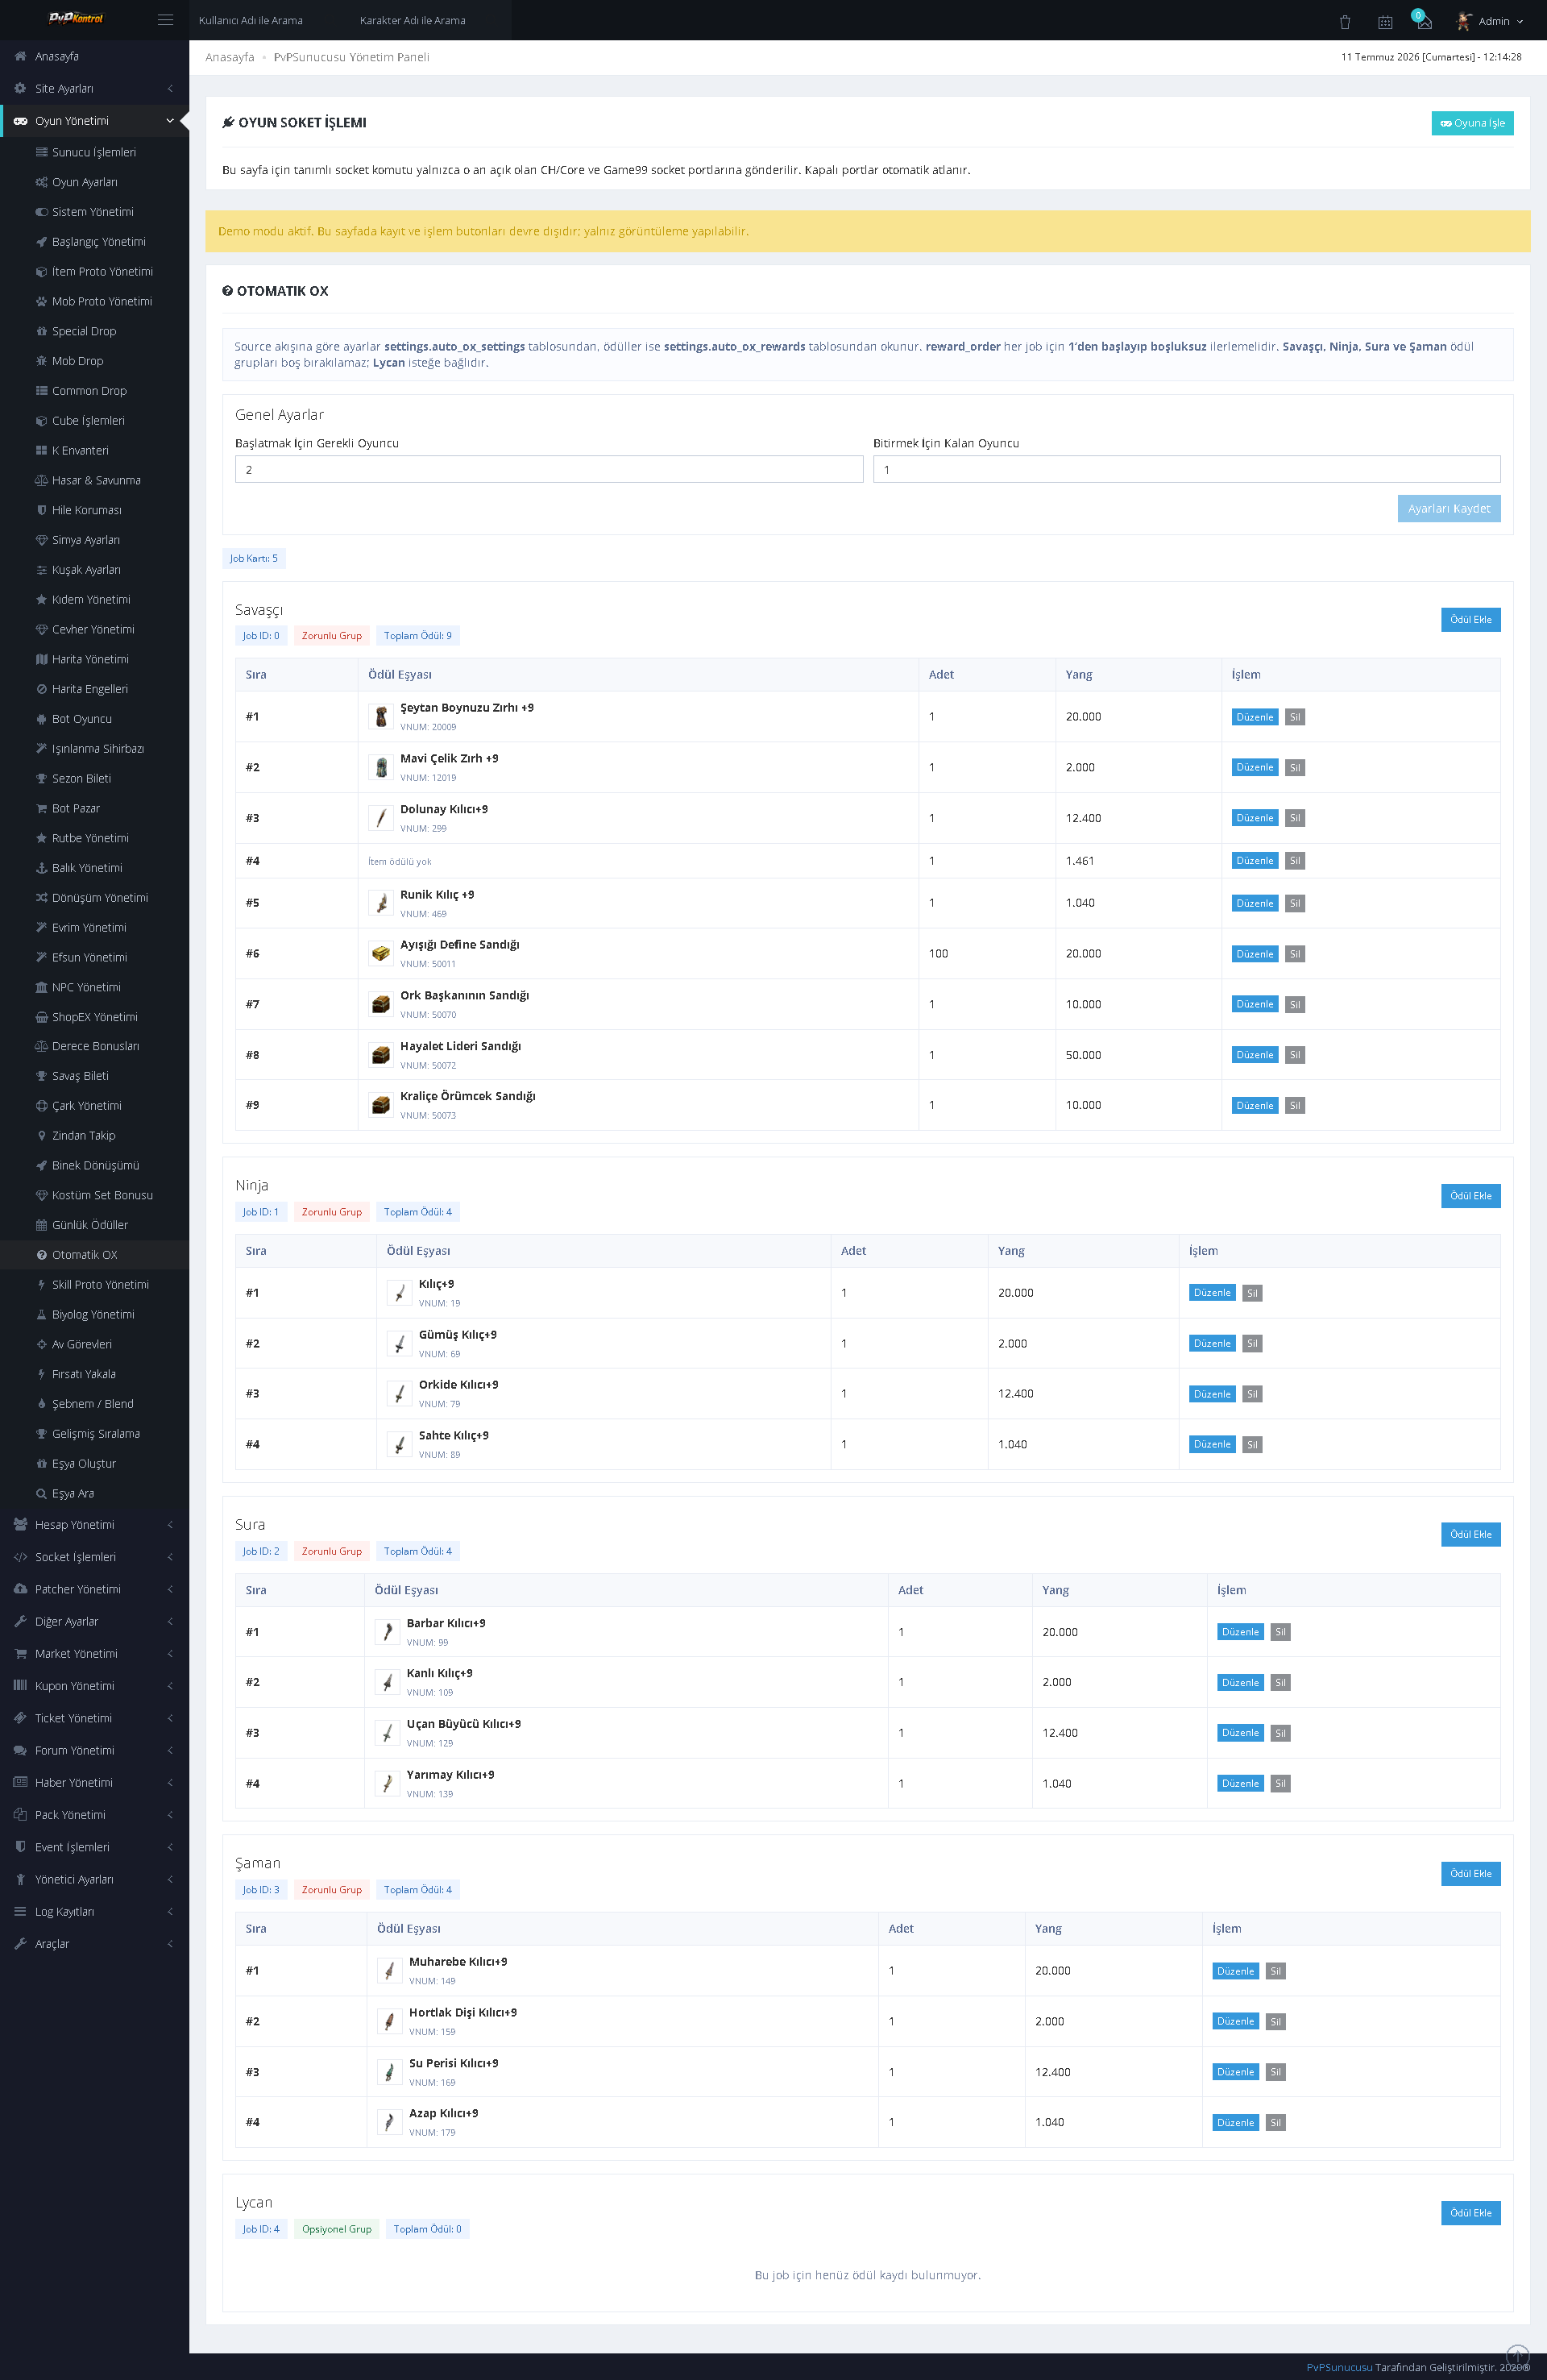Click the Oyuna İşle button
Screen dimensions: 1547x2380
pyautogui.click(x=1472, y=123)
